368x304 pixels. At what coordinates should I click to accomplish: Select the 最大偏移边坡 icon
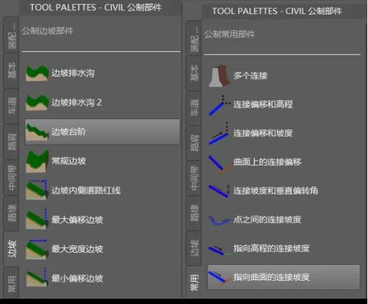(37, 220)
